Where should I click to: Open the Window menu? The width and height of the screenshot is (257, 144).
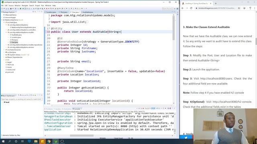[48, 6]
